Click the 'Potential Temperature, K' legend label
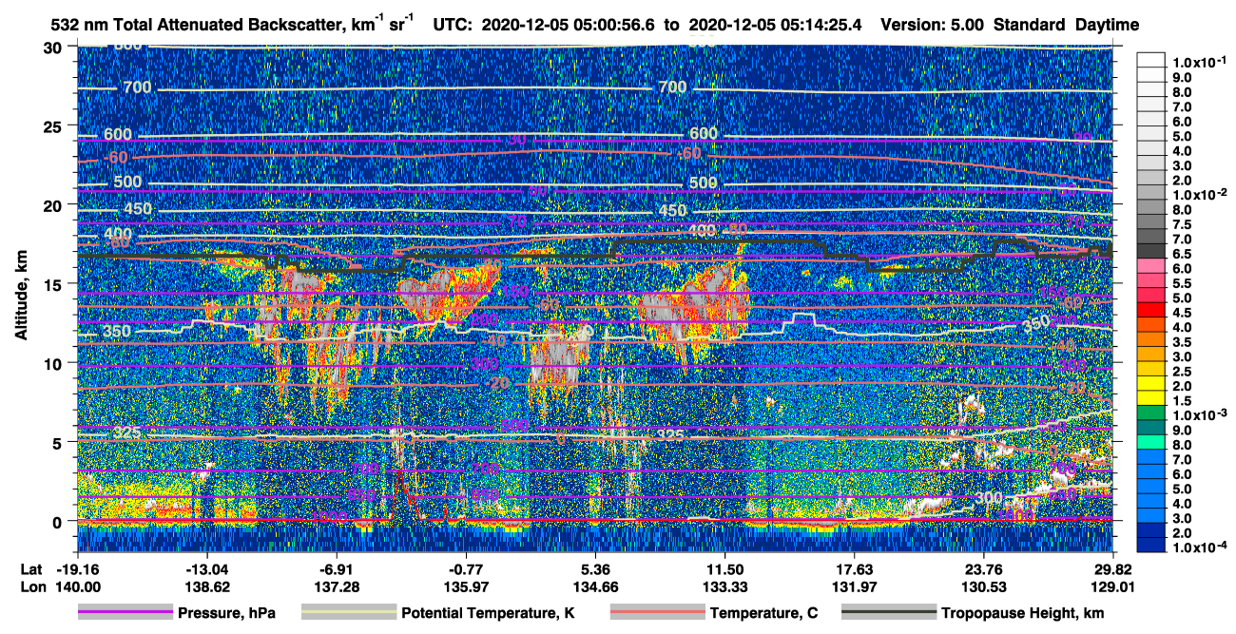 (x=489, y=614)
